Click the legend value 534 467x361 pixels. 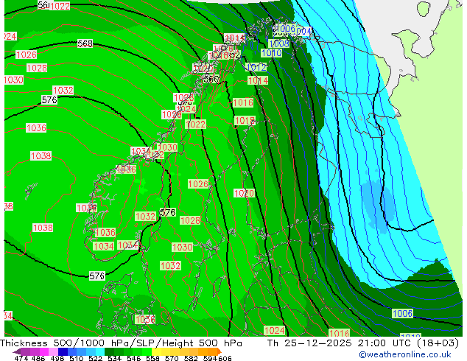click(x=114, y=358)
